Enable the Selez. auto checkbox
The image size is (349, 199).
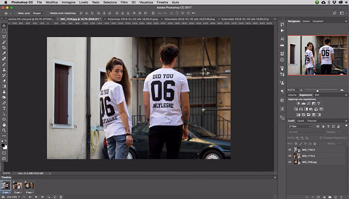(15, 13)
